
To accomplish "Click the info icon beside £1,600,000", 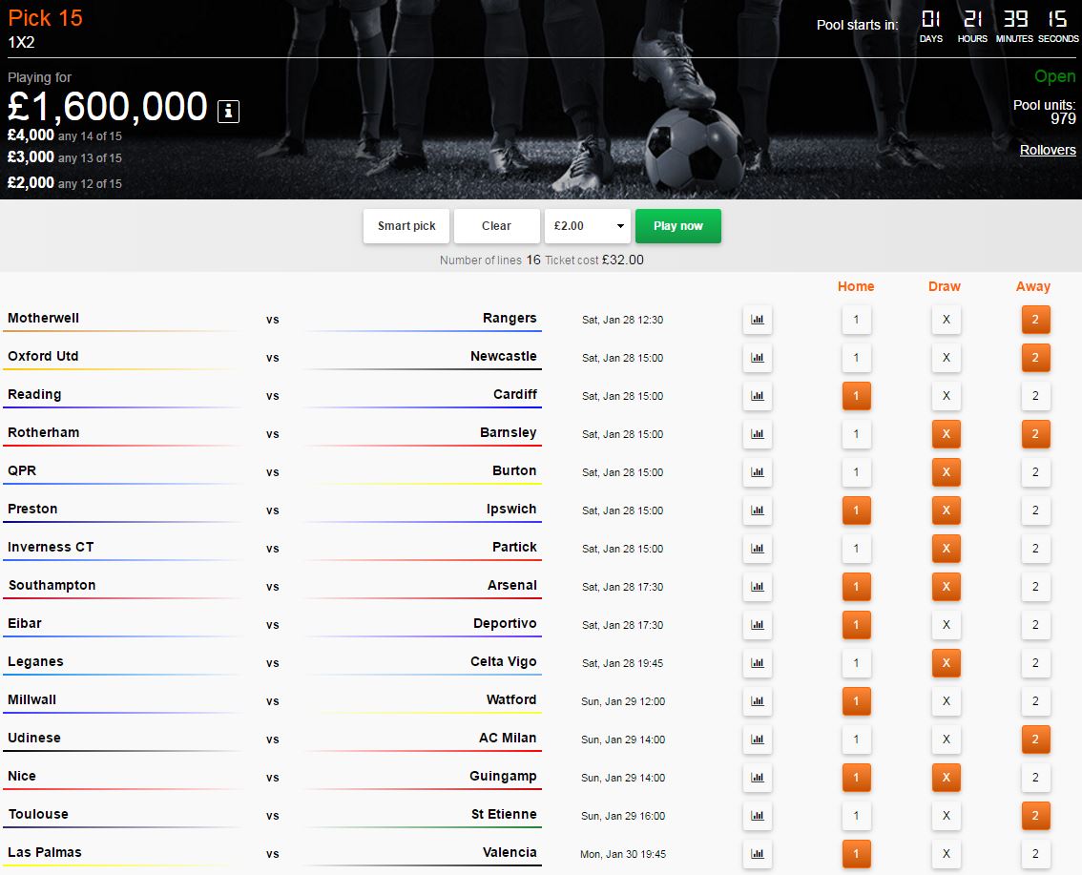I will pos(228,111).
